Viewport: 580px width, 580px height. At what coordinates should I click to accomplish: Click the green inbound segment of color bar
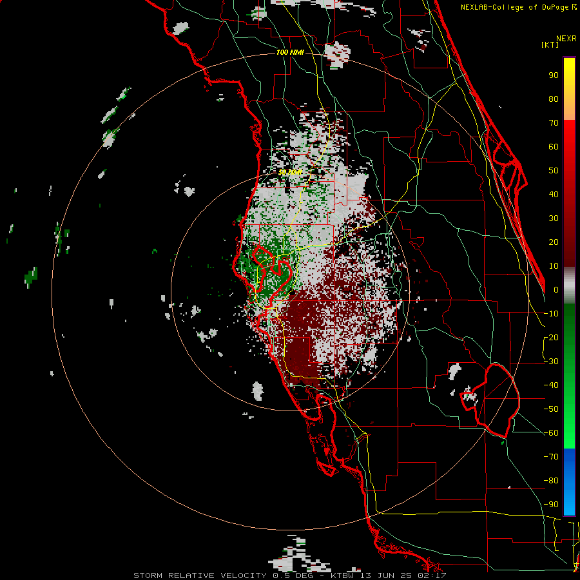pos(569,376)
